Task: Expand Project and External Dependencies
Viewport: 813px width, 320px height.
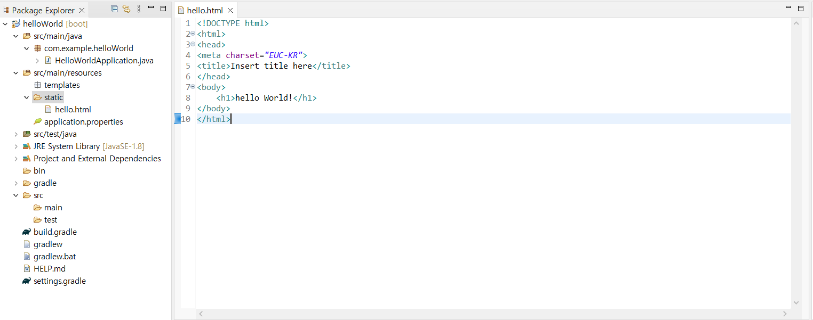Action: (15, 158)
